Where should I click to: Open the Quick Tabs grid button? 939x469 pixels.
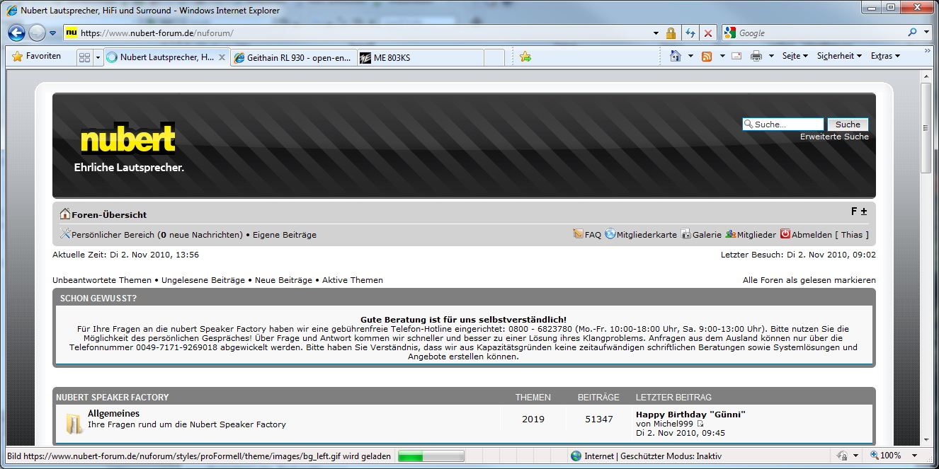(84, 57)
